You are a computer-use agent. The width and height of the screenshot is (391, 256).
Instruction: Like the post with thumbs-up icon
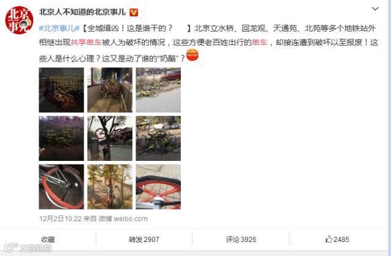click(x=337, y=240)
